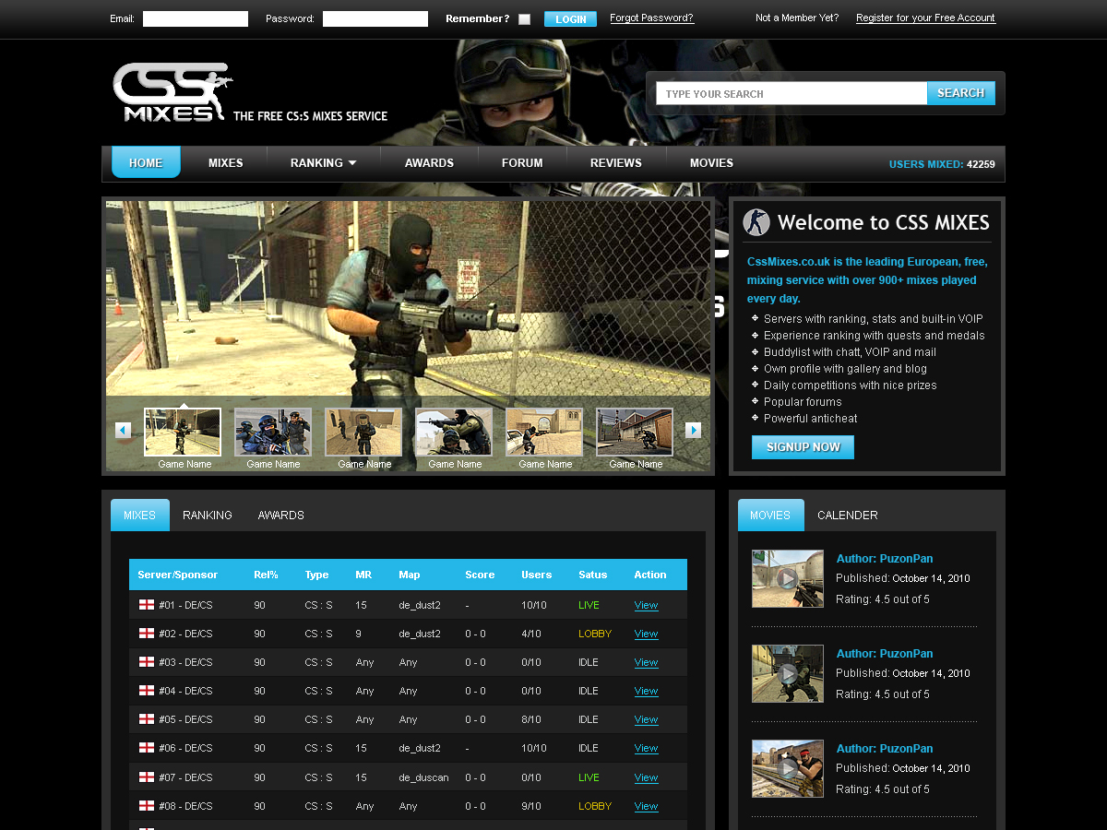Open second movie's Author: PuzonPan link

[x=885, y=653]
